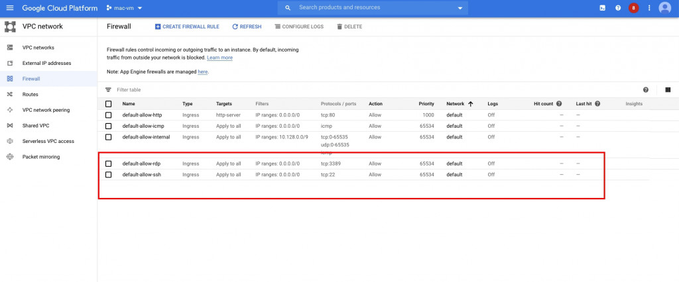The width and height of the screenshot is (679, 282).
Task: Open notifications badge showing 8
Action: 633,8
